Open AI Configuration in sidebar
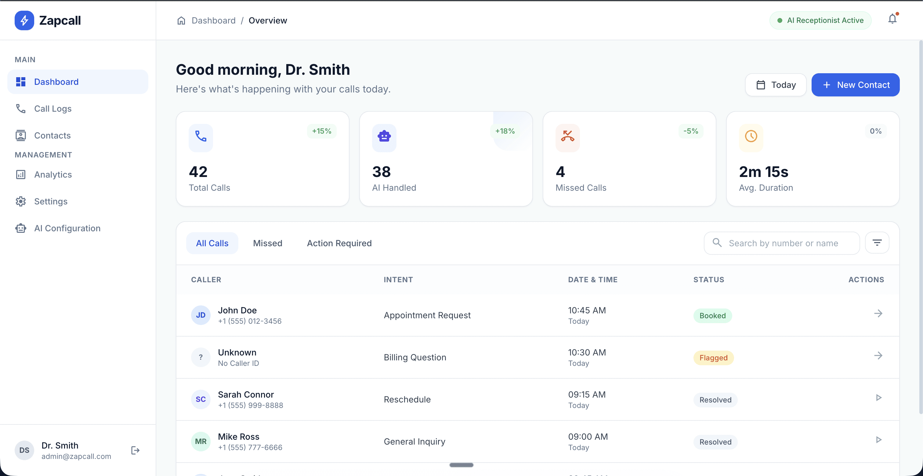 pyautogui.click(x=67, y=228)
